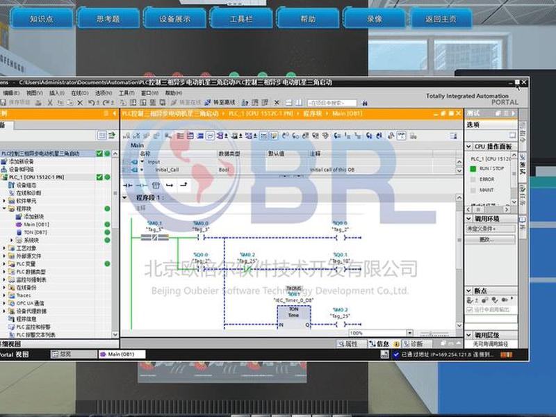Open the 工具(T) menu

tap(126, 93)
